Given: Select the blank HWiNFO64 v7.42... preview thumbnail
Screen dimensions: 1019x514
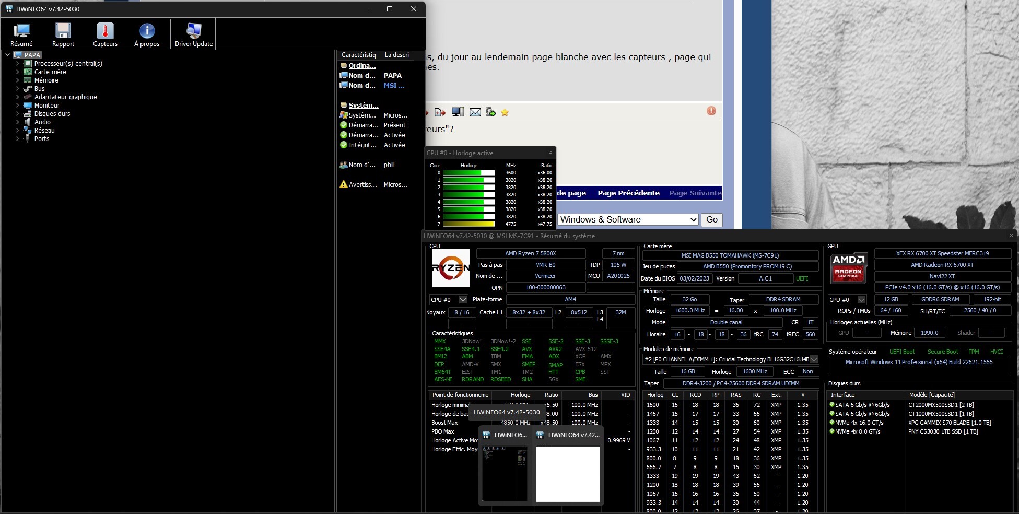Looking at the screenshot, I should tap(568, 465).
